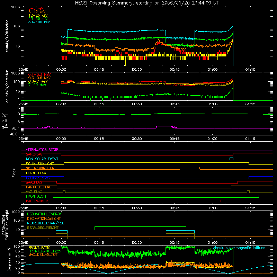The width and height of the screenshot is (277, 277).
Task: Click the NON_SOLAR_EVENT raised pulse
Action: [x=231, y=158]
